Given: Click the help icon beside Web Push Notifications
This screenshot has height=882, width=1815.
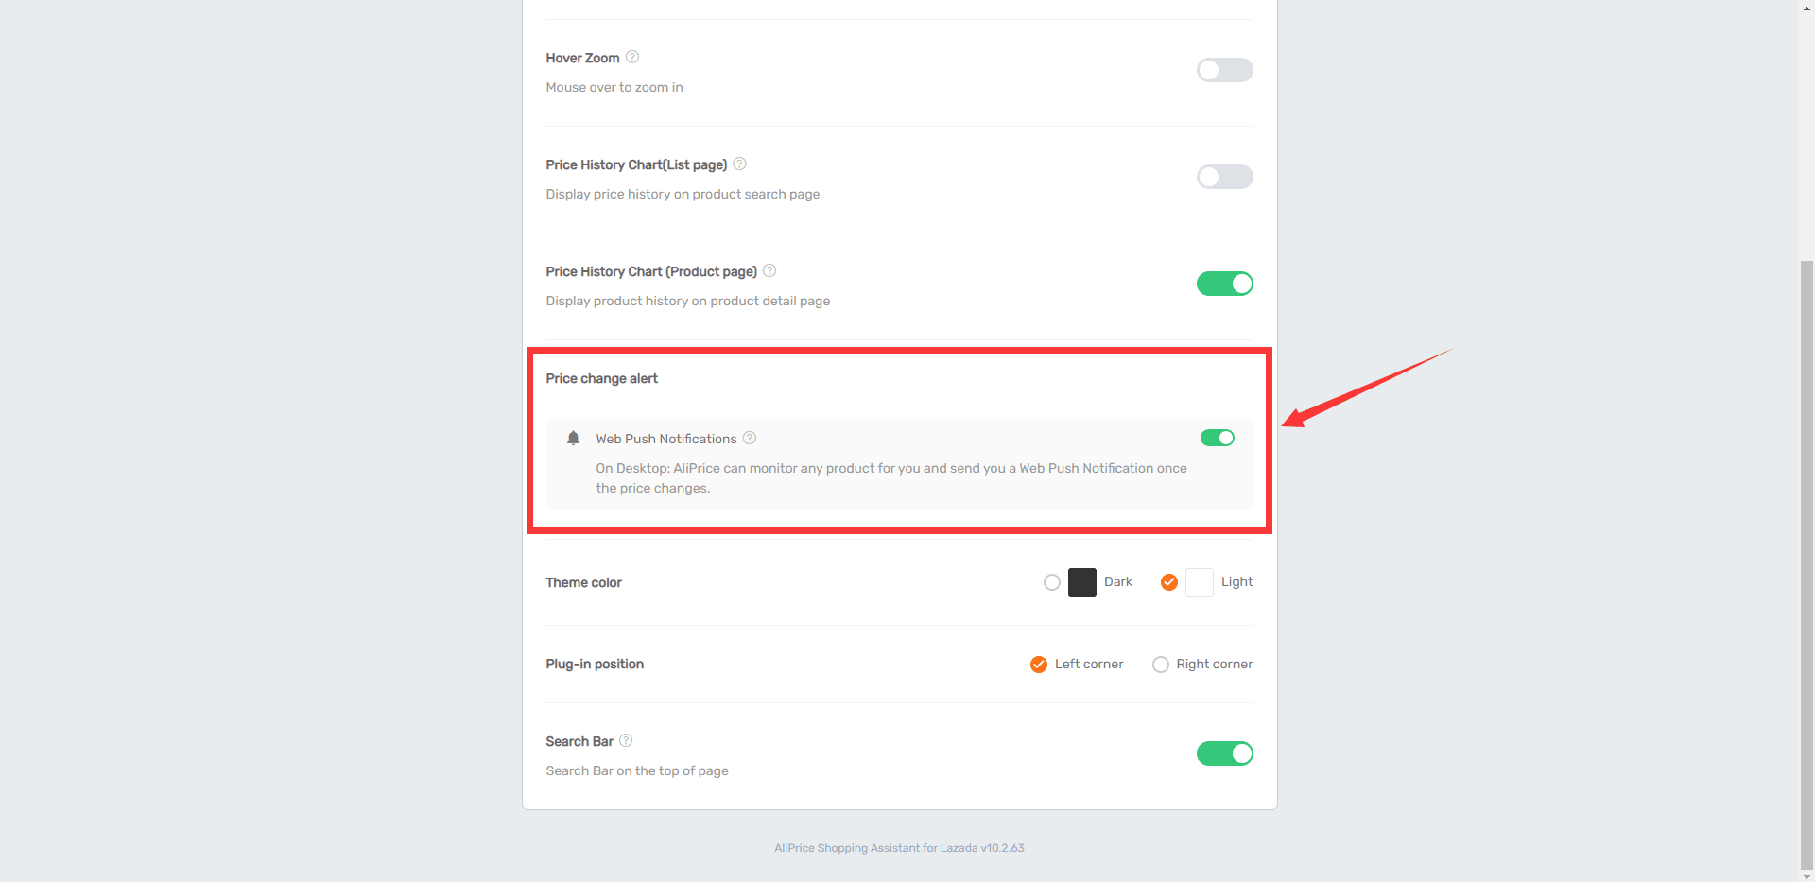Looking at the screenshot, I should tap(750, 438).
